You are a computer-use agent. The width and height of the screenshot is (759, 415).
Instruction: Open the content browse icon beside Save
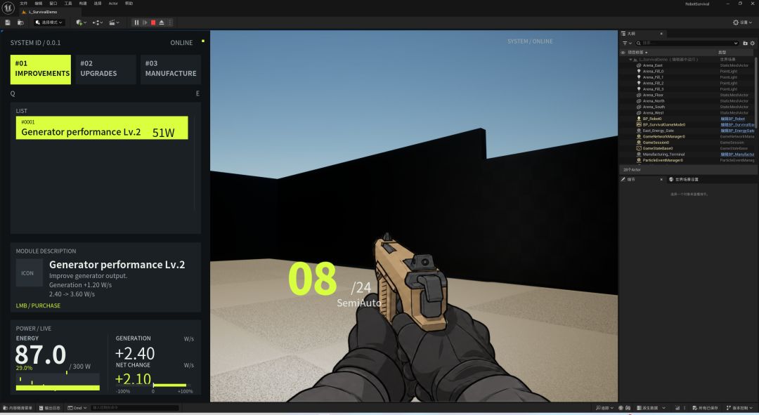pyautogui.click(x=20, y=22)
